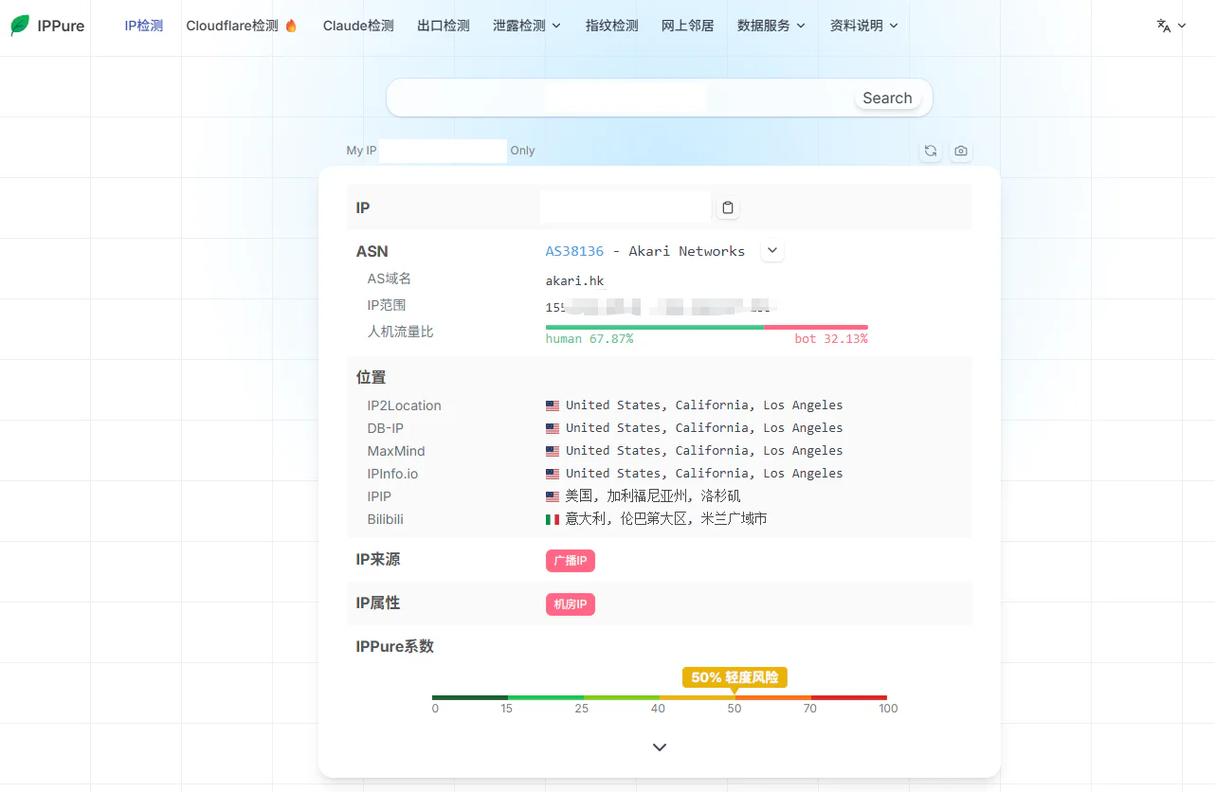
Task: Click the 人机流量比 label
Action: [401, 332]
